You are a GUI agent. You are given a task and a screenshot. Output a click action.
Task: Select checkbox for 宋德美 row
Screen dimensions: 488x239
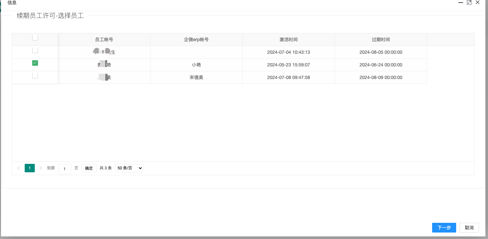[x=35, y=76]
